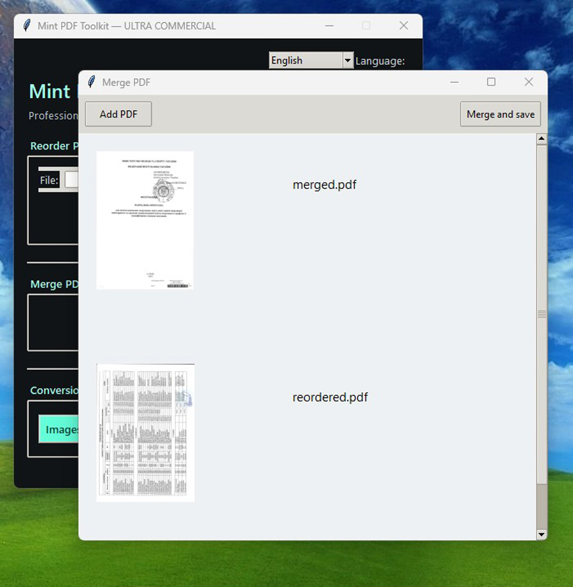Open the English language dropdown
Screen dimensions: 573x587
(x=348, y=60)
